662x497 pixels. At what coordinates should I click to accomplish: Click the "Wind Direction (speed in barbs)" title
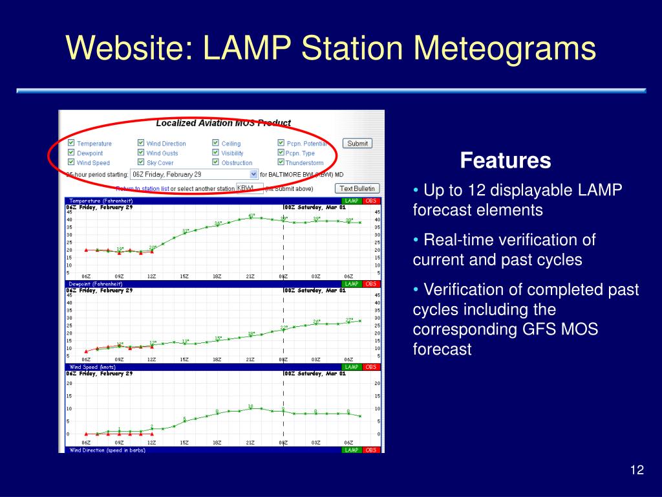107,450
